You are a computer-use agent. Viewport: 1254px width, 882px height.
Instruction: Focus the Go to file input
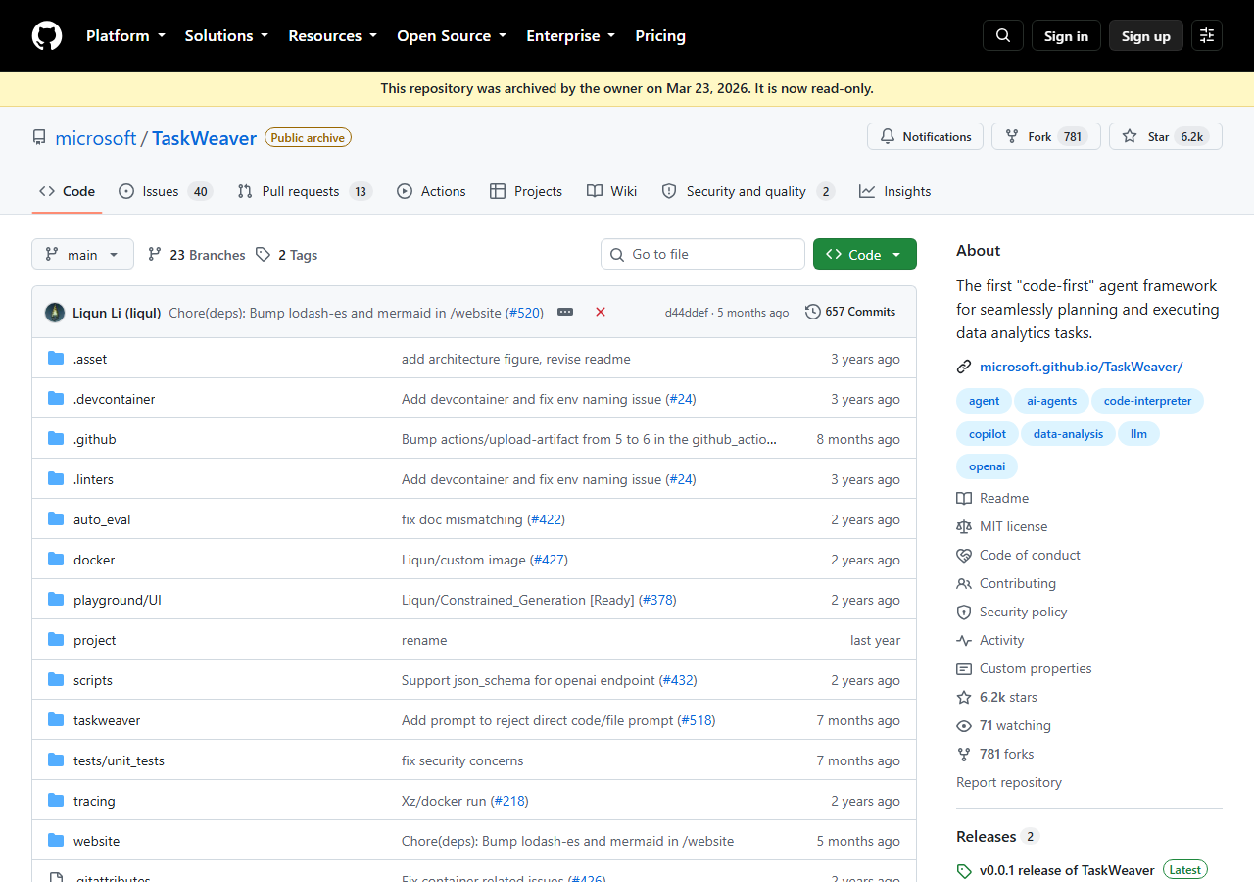point(702,254)
